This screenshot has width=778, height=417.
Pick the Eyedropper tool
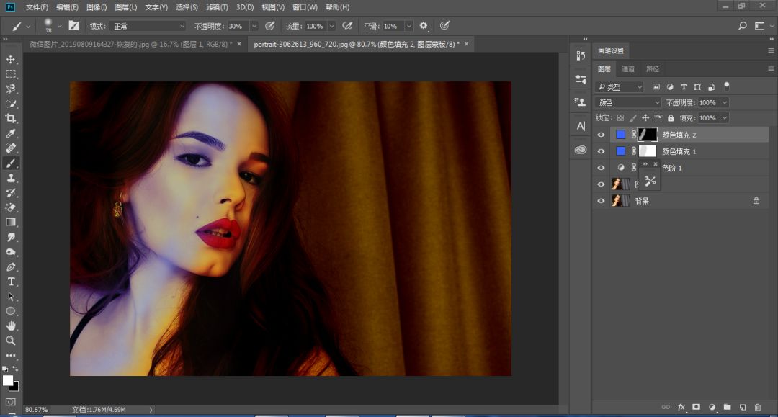pyautogui.click(x=11, y=134)
